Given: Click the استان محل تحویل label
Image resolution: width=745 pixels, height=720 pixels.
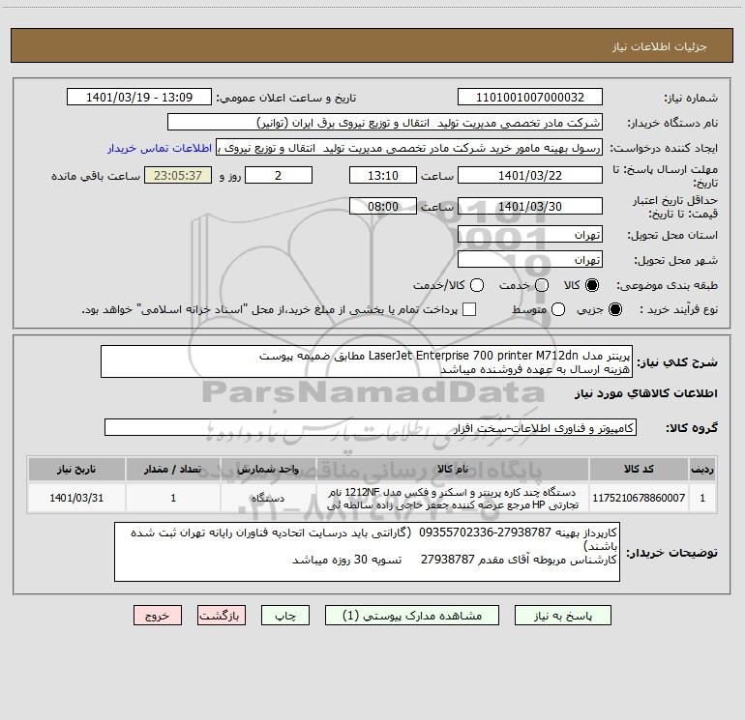Looking at the screenshot, I should (x=672, y=236).
